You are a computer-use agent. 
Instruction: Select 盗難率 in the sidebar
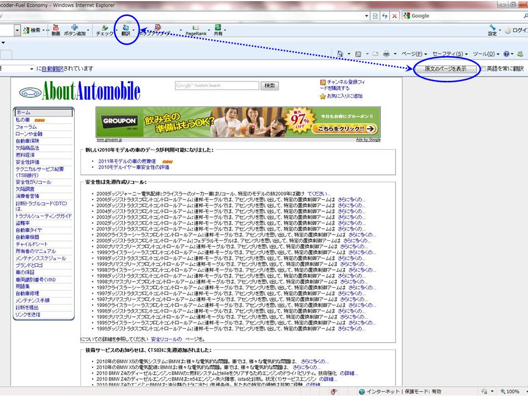[23, 223]
